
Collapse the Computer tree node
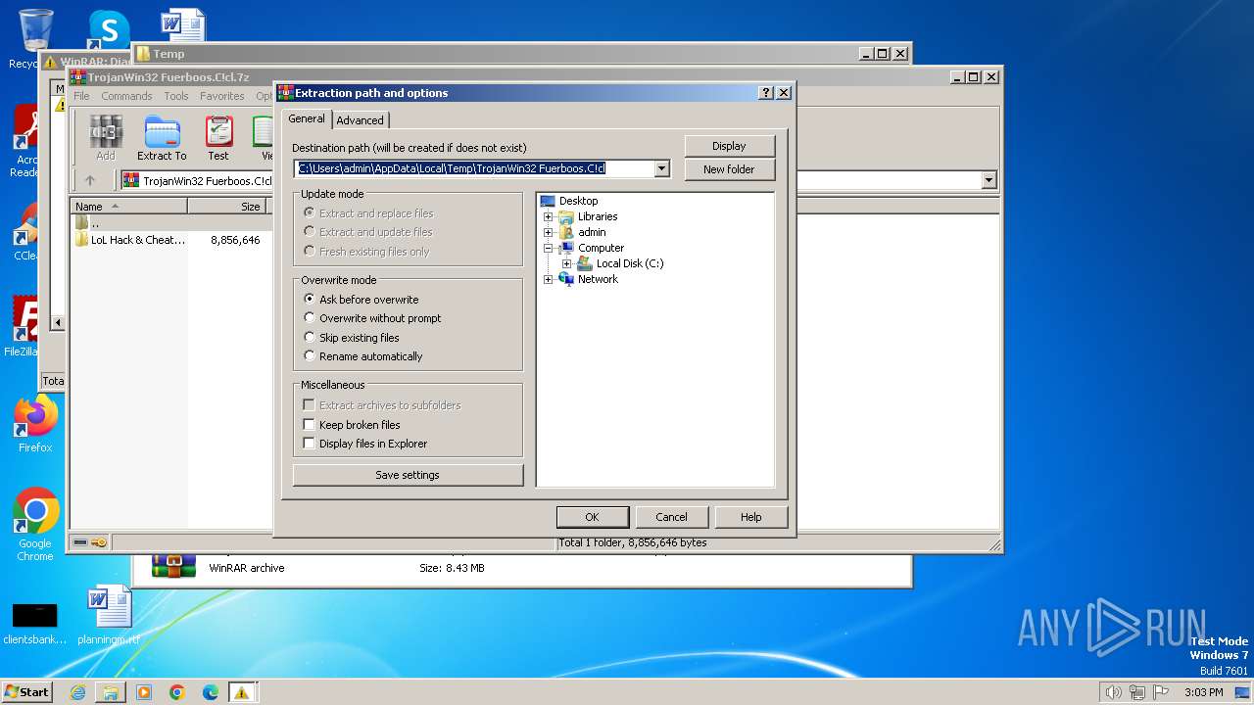pyautogui.click(x=549, y=248)
